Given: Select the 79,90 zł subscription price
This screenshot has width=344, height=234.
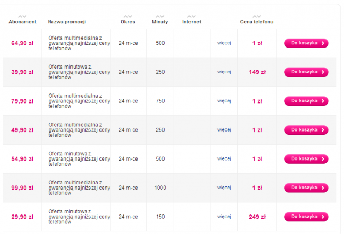Looking at the screenshot, I should 22,101.
